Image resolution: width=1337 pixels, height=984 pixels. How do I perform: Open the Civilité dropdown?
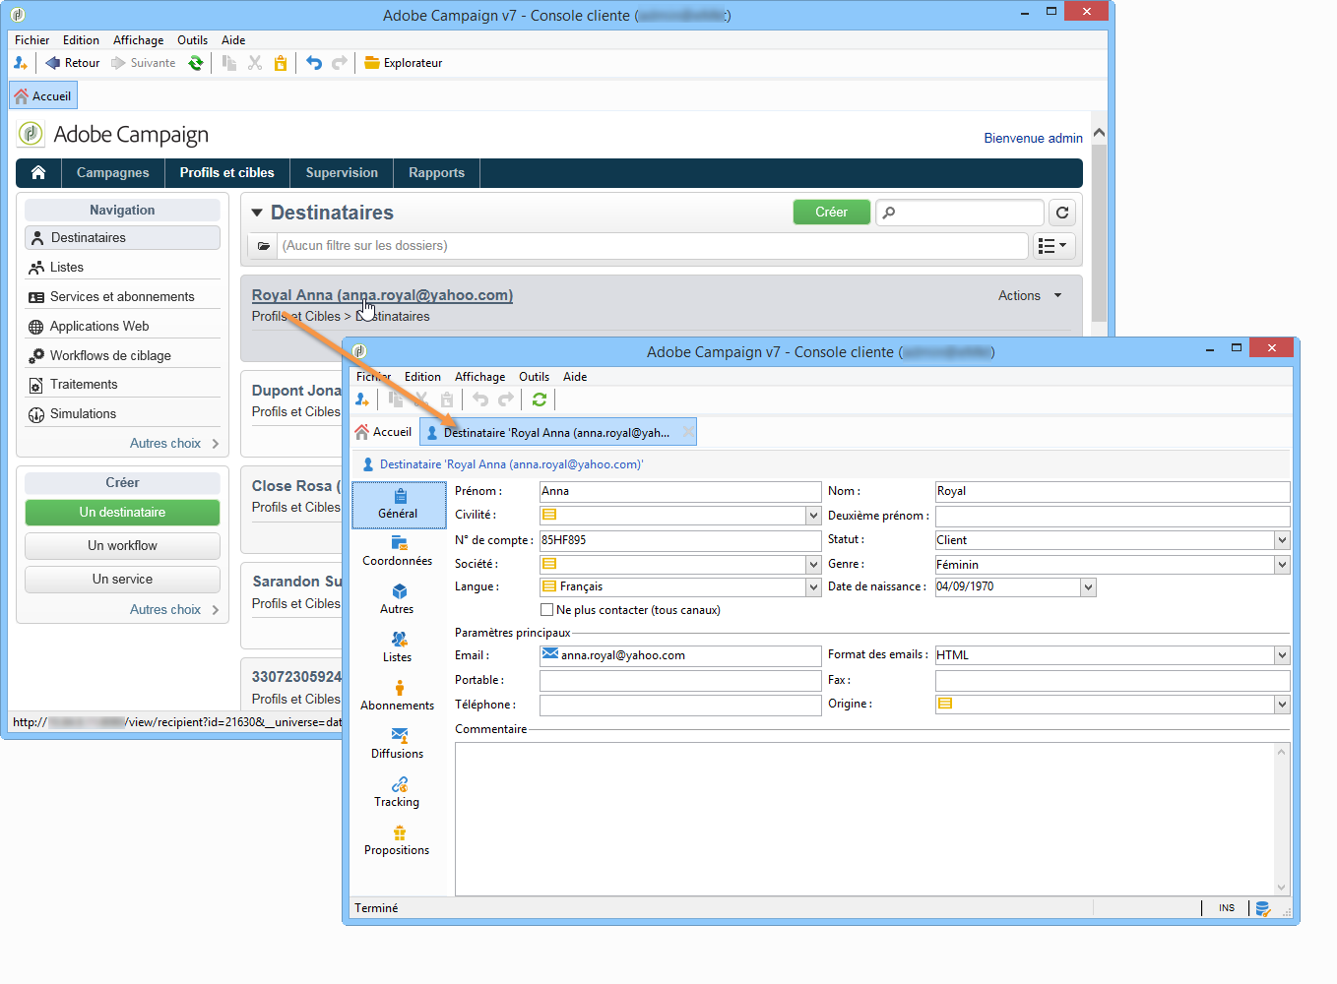[x=813, y=516]
